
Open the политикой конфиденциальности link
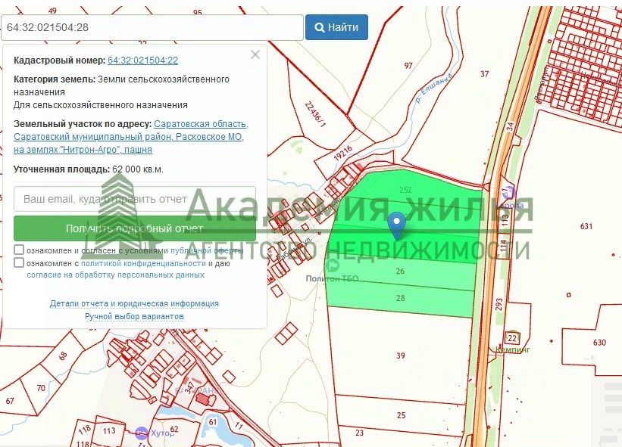143,263
